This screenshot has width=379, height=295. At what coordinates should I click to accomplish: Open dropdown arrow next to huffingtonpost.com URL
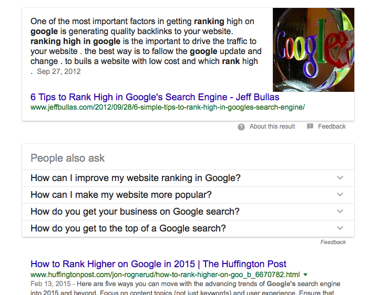pos(305,275)
